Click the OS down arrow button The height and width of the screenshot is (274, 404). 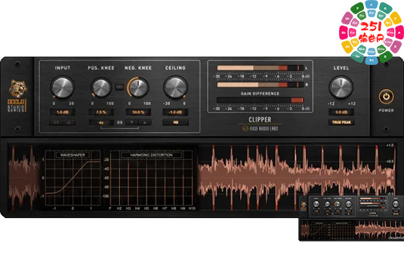coord(132,122)
